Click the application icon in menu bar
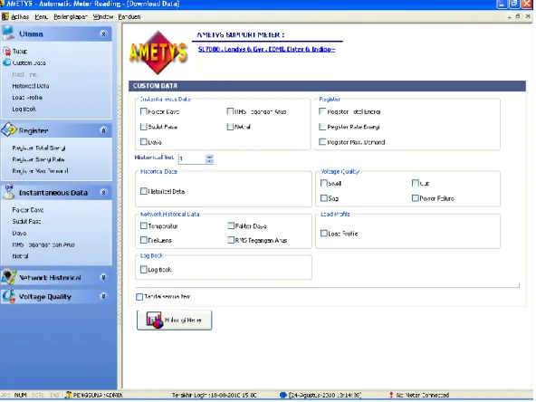536x402 pixels. [x=5, y=16]
